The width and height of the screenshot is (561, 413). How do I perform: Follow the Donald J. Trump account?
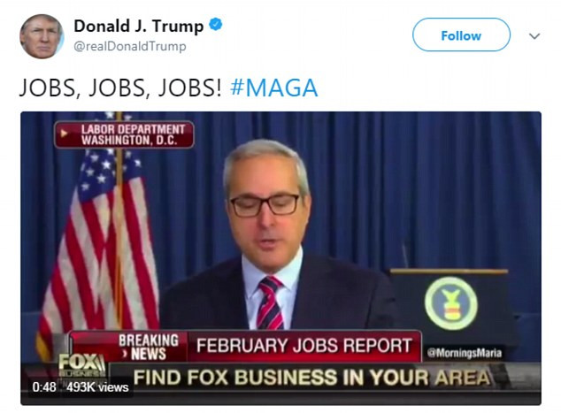tap(461, 35)
